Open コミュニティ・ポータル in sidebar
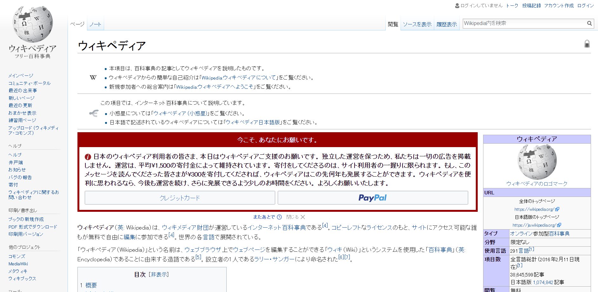This screenshot has width=598, height=292. (x=30, y=83)
